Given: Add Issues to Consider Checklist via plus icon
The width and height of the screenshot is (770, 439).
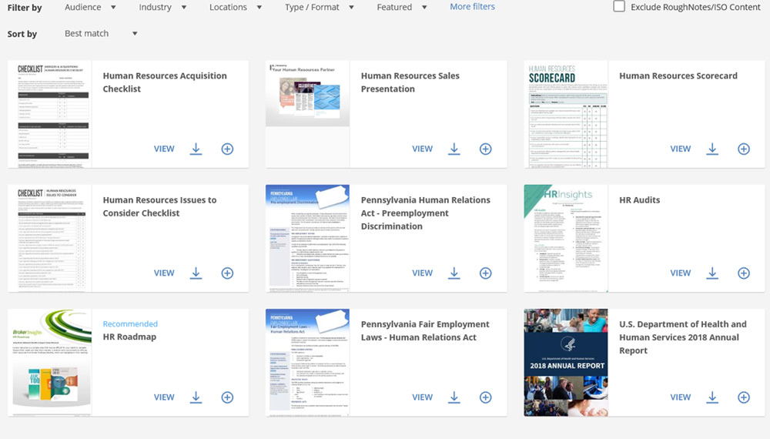Looking at the screenshot, I should 227,273.
